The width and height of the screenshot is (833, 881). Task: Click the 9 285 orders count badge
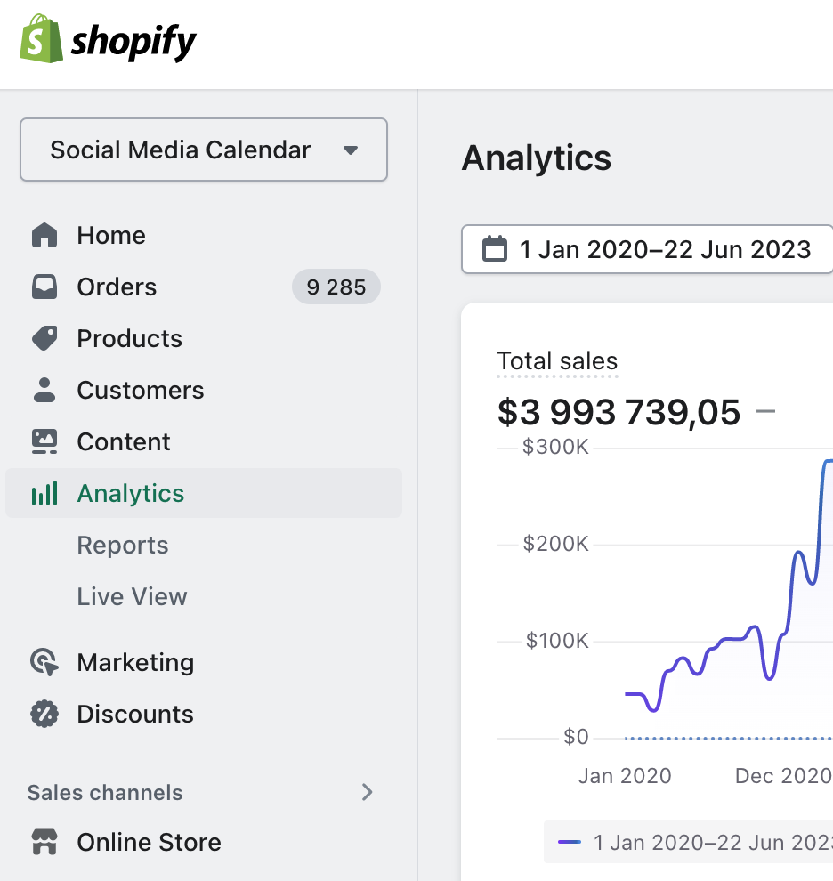click(x=336, y=287)
